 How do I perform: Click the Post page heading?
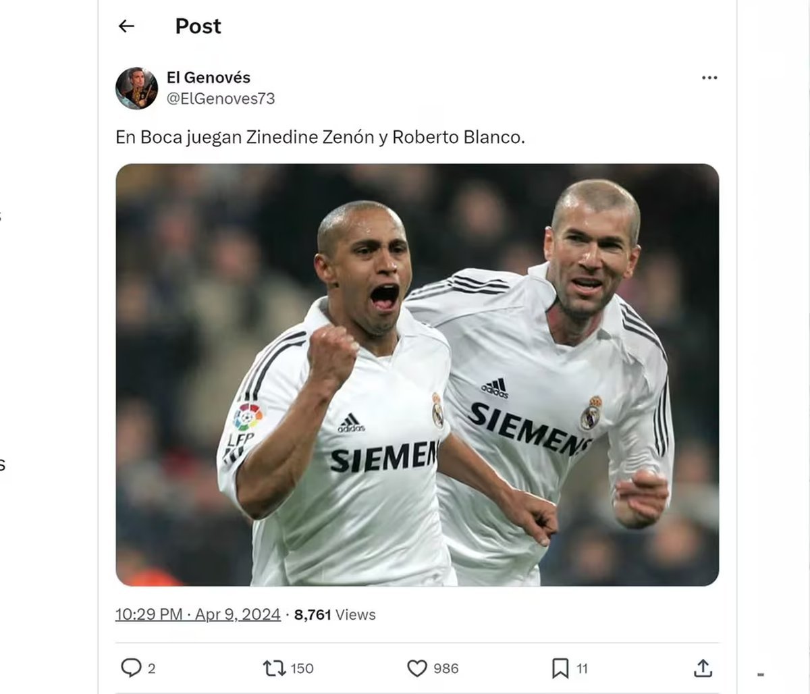[198, 26]
